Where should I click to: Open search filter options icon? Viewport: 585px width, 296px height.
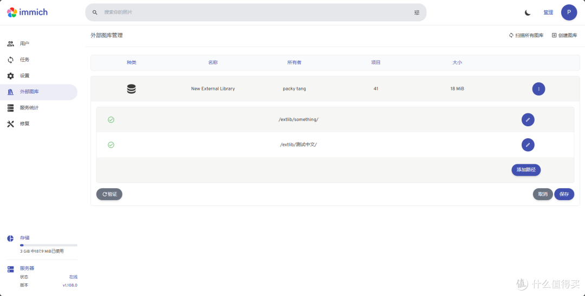[x=417, y=12]
